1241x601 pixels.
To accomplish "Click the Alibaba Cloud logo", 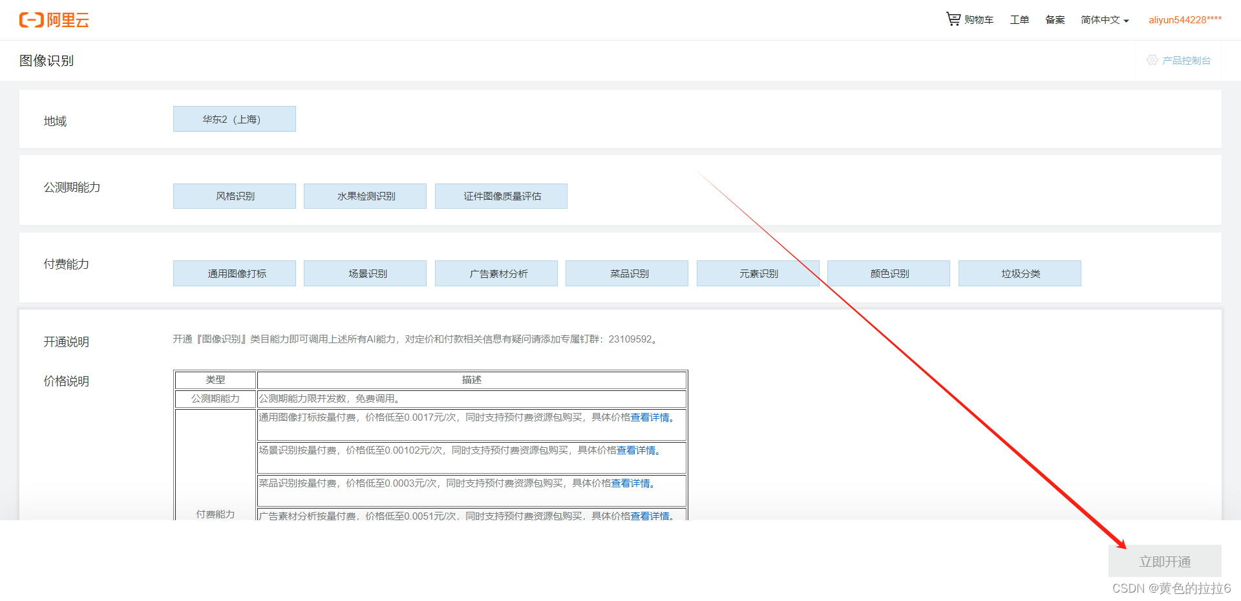I will (54, 20).
